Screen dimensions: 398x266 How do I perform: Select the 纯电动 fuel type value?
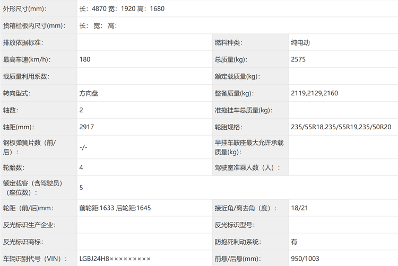click(x=300, y=42)
